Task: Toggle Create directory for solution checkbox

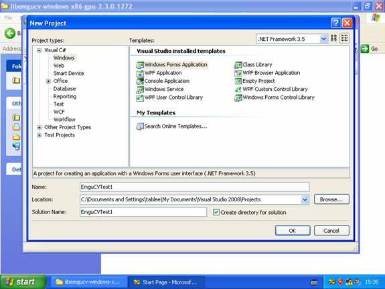Action: point(216,212)
